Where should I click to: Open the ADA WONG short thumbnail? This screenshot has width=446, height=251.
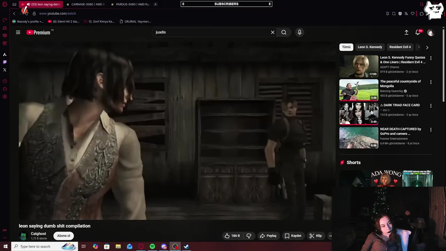(x=386, y=178)
